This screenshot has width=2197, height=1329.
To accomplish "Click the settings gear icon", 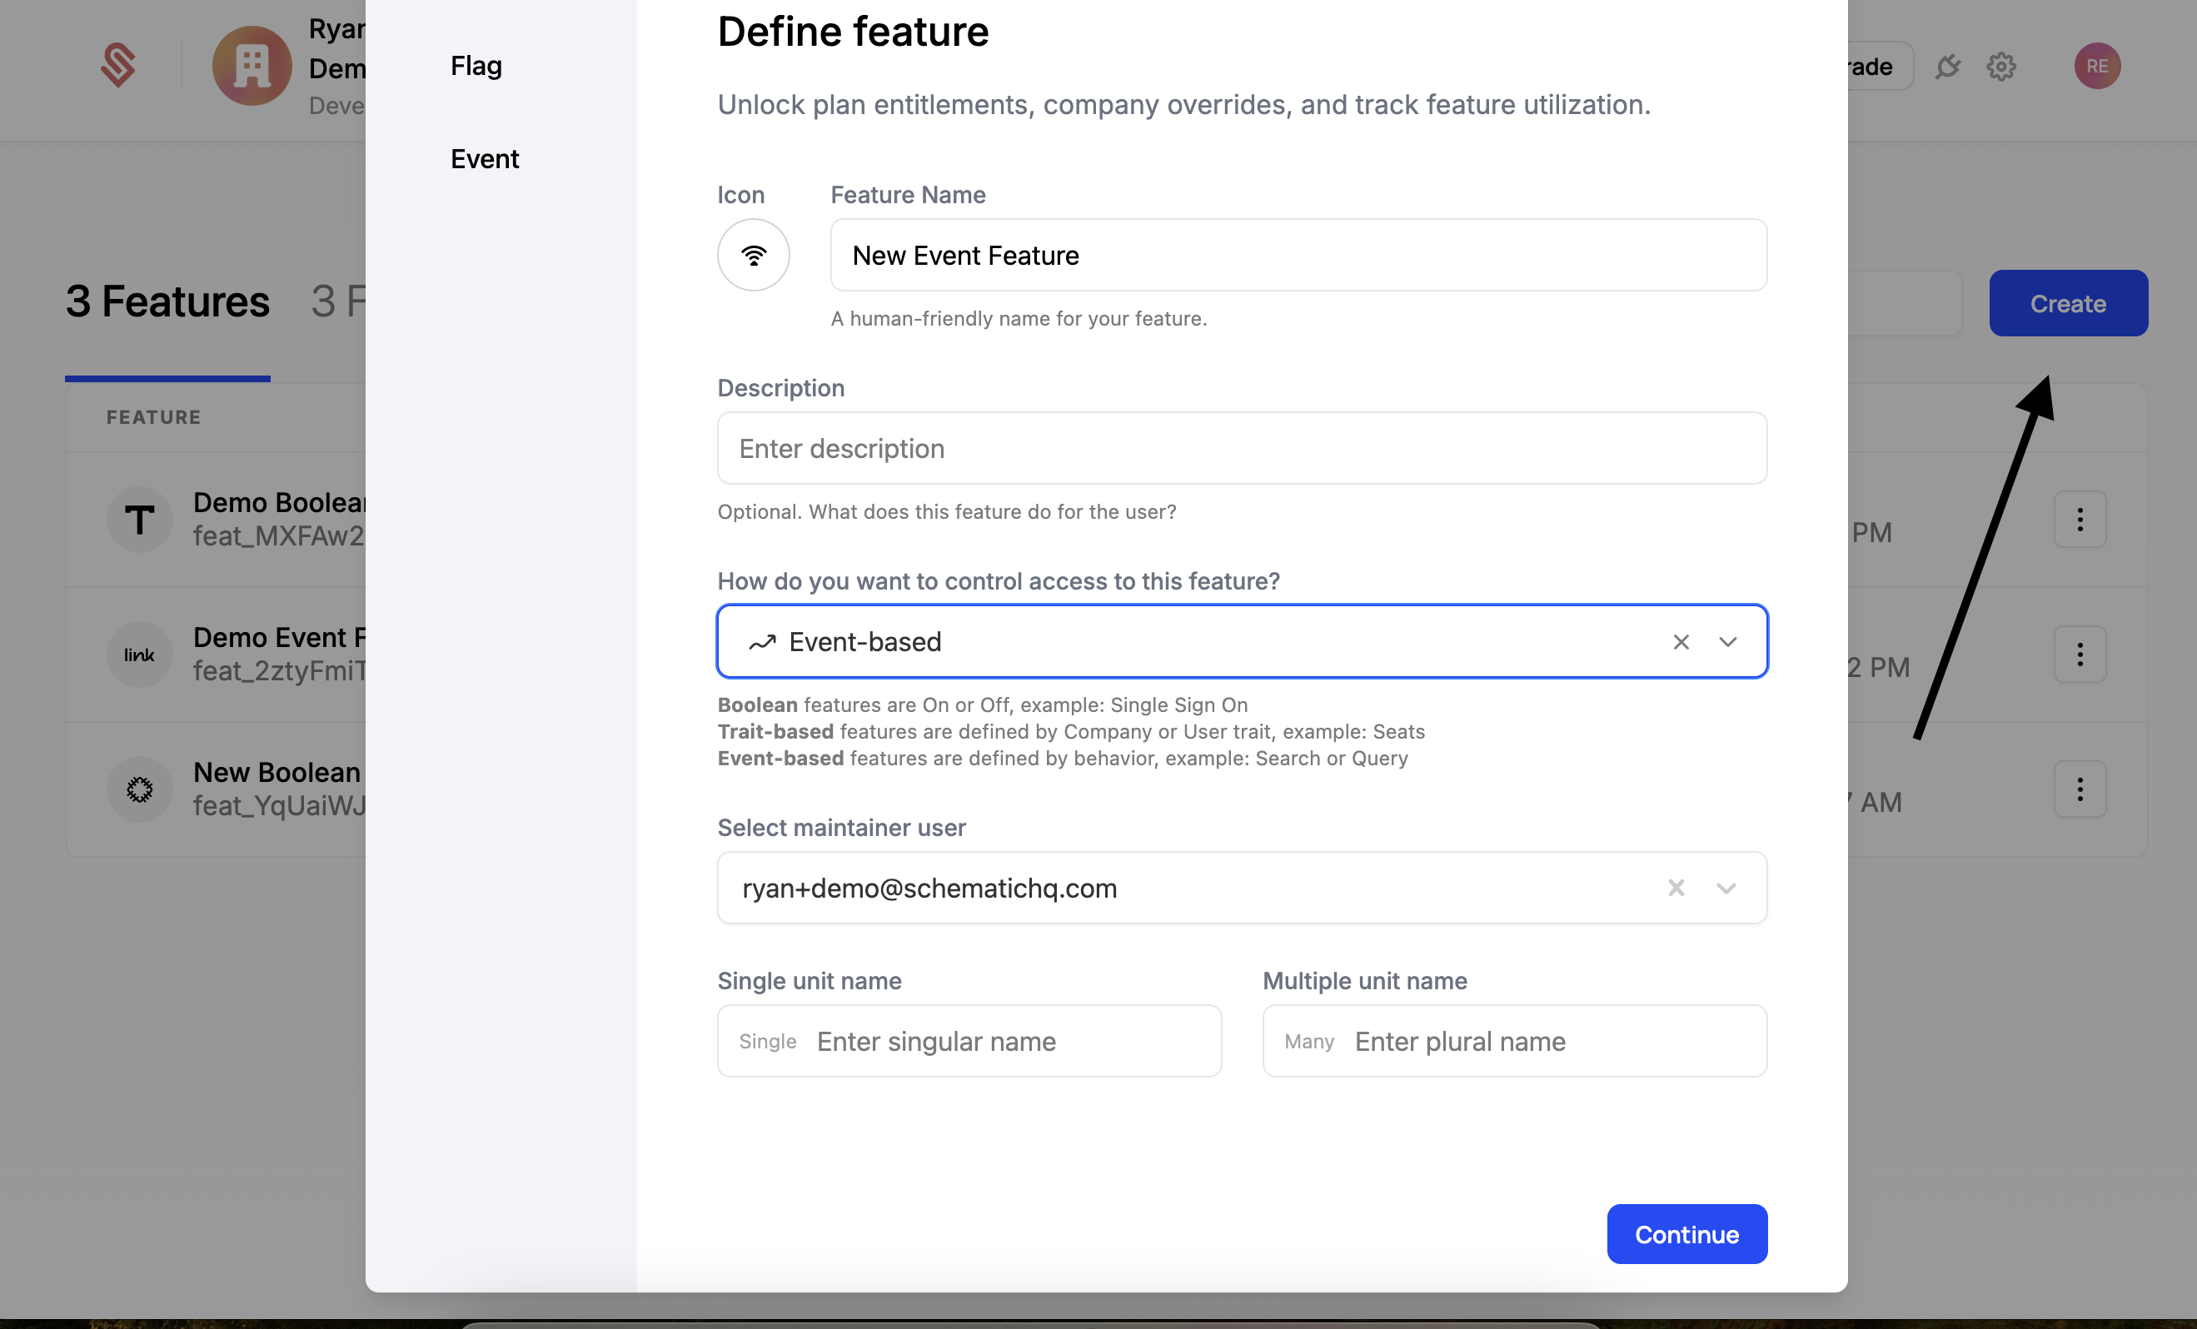I will pyautogui.click(x=2002, y=65).
